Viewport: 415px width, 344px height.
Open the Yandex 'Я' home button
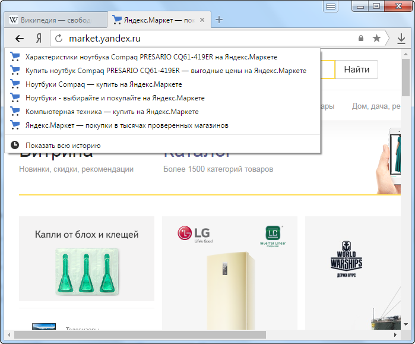coord(39,39)
